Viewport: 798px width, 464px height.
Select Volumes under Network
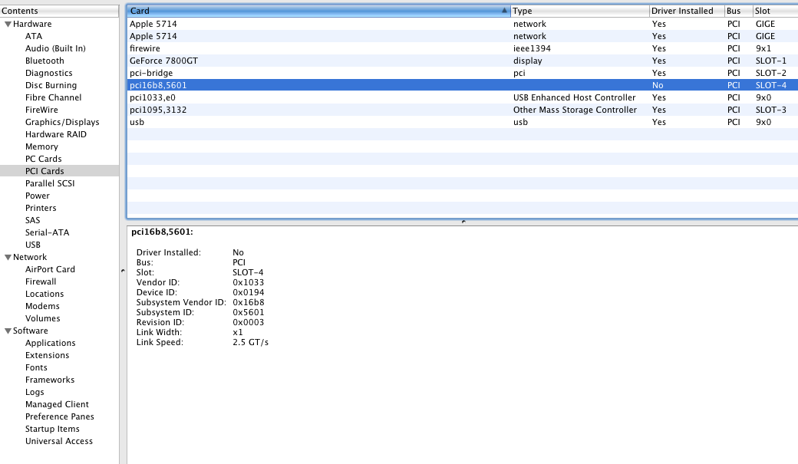pyautogui.click(x=43, y=318)
